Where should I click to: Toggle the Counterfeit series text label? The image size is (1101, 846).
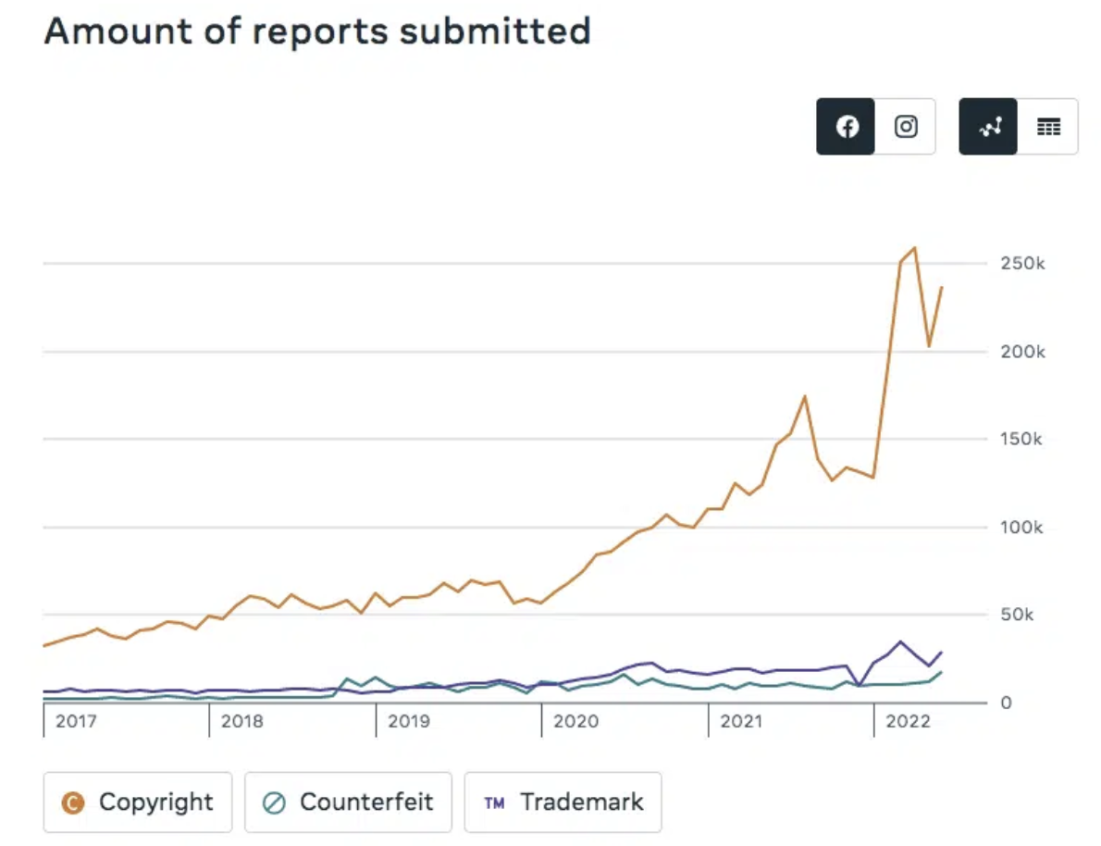(x=366, y=802)
